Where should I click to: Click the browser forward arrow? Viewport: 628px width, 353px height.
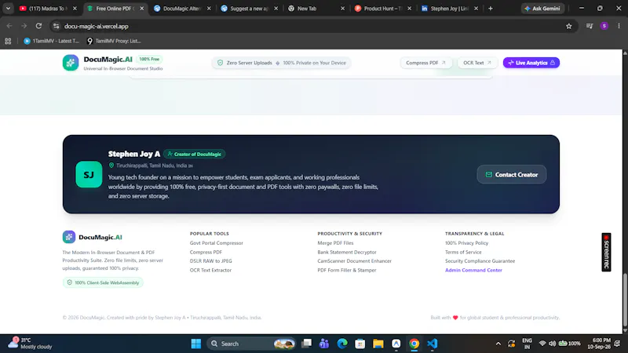pos(24,26)
